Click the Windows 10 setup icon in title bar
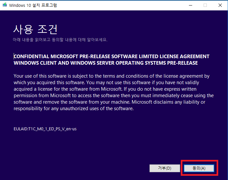The image size is (228, 180). (x=5, y=5)
